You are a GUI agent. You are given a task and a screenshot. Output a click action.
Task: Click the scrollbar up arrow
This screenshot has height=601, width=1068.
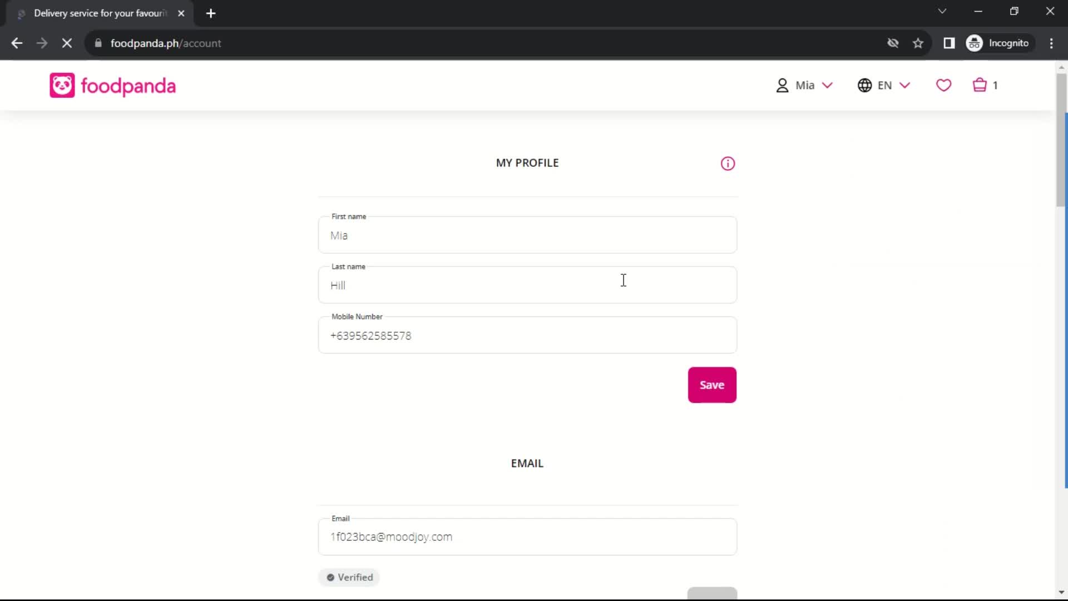(x=1061, y=67)
